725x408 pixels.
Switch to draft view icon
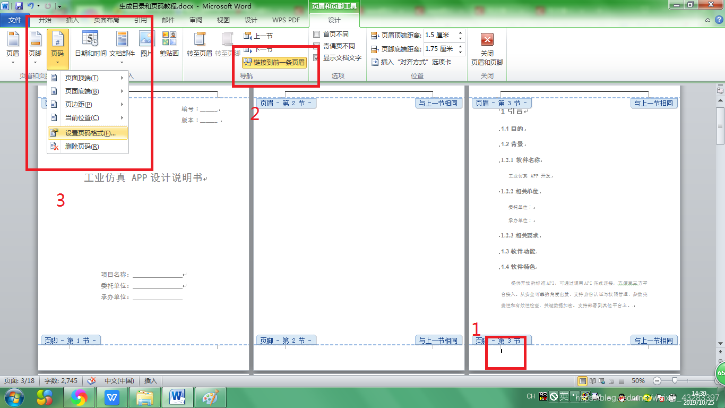click(621, 381)
